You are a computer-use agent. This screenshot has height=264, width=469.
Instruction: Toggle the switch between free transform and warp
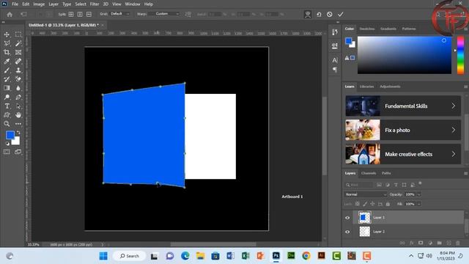(308, 15)
